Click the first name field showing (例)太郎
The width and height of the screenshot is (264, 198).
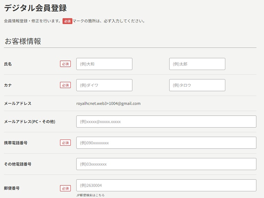point(197,64)
